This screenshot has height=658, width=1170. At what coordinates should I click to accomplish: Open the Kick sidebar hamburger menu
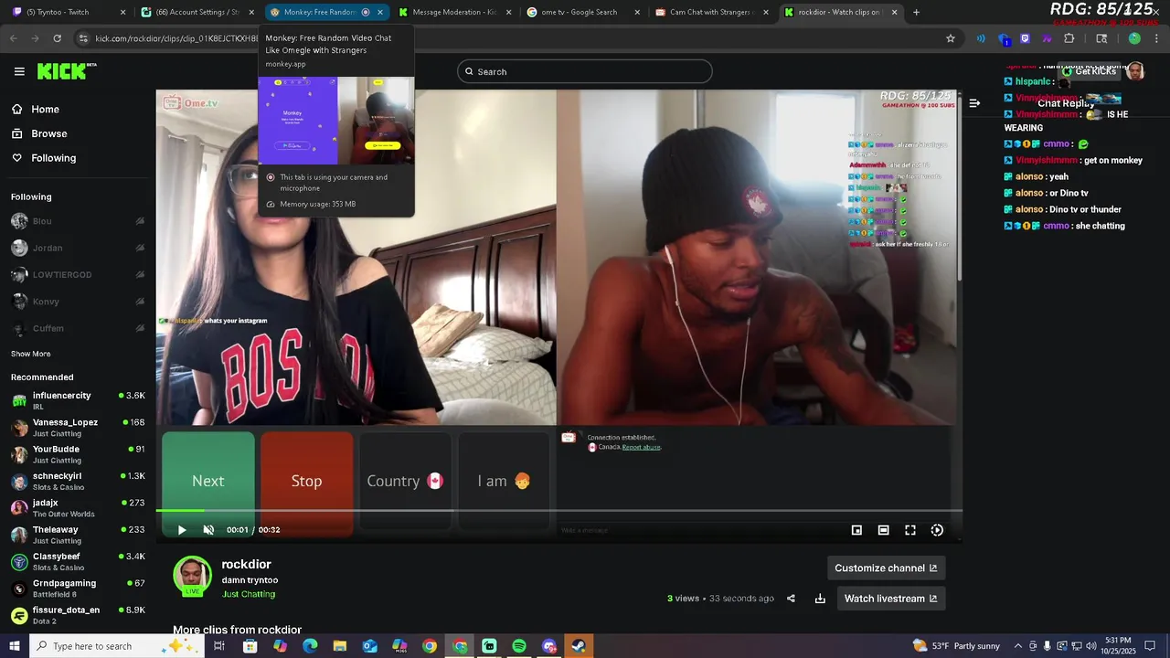(19, 71)
